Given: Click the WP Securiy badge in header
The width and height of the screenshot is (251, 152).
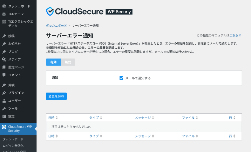Looking at the screenshot, I should (119, 12).
